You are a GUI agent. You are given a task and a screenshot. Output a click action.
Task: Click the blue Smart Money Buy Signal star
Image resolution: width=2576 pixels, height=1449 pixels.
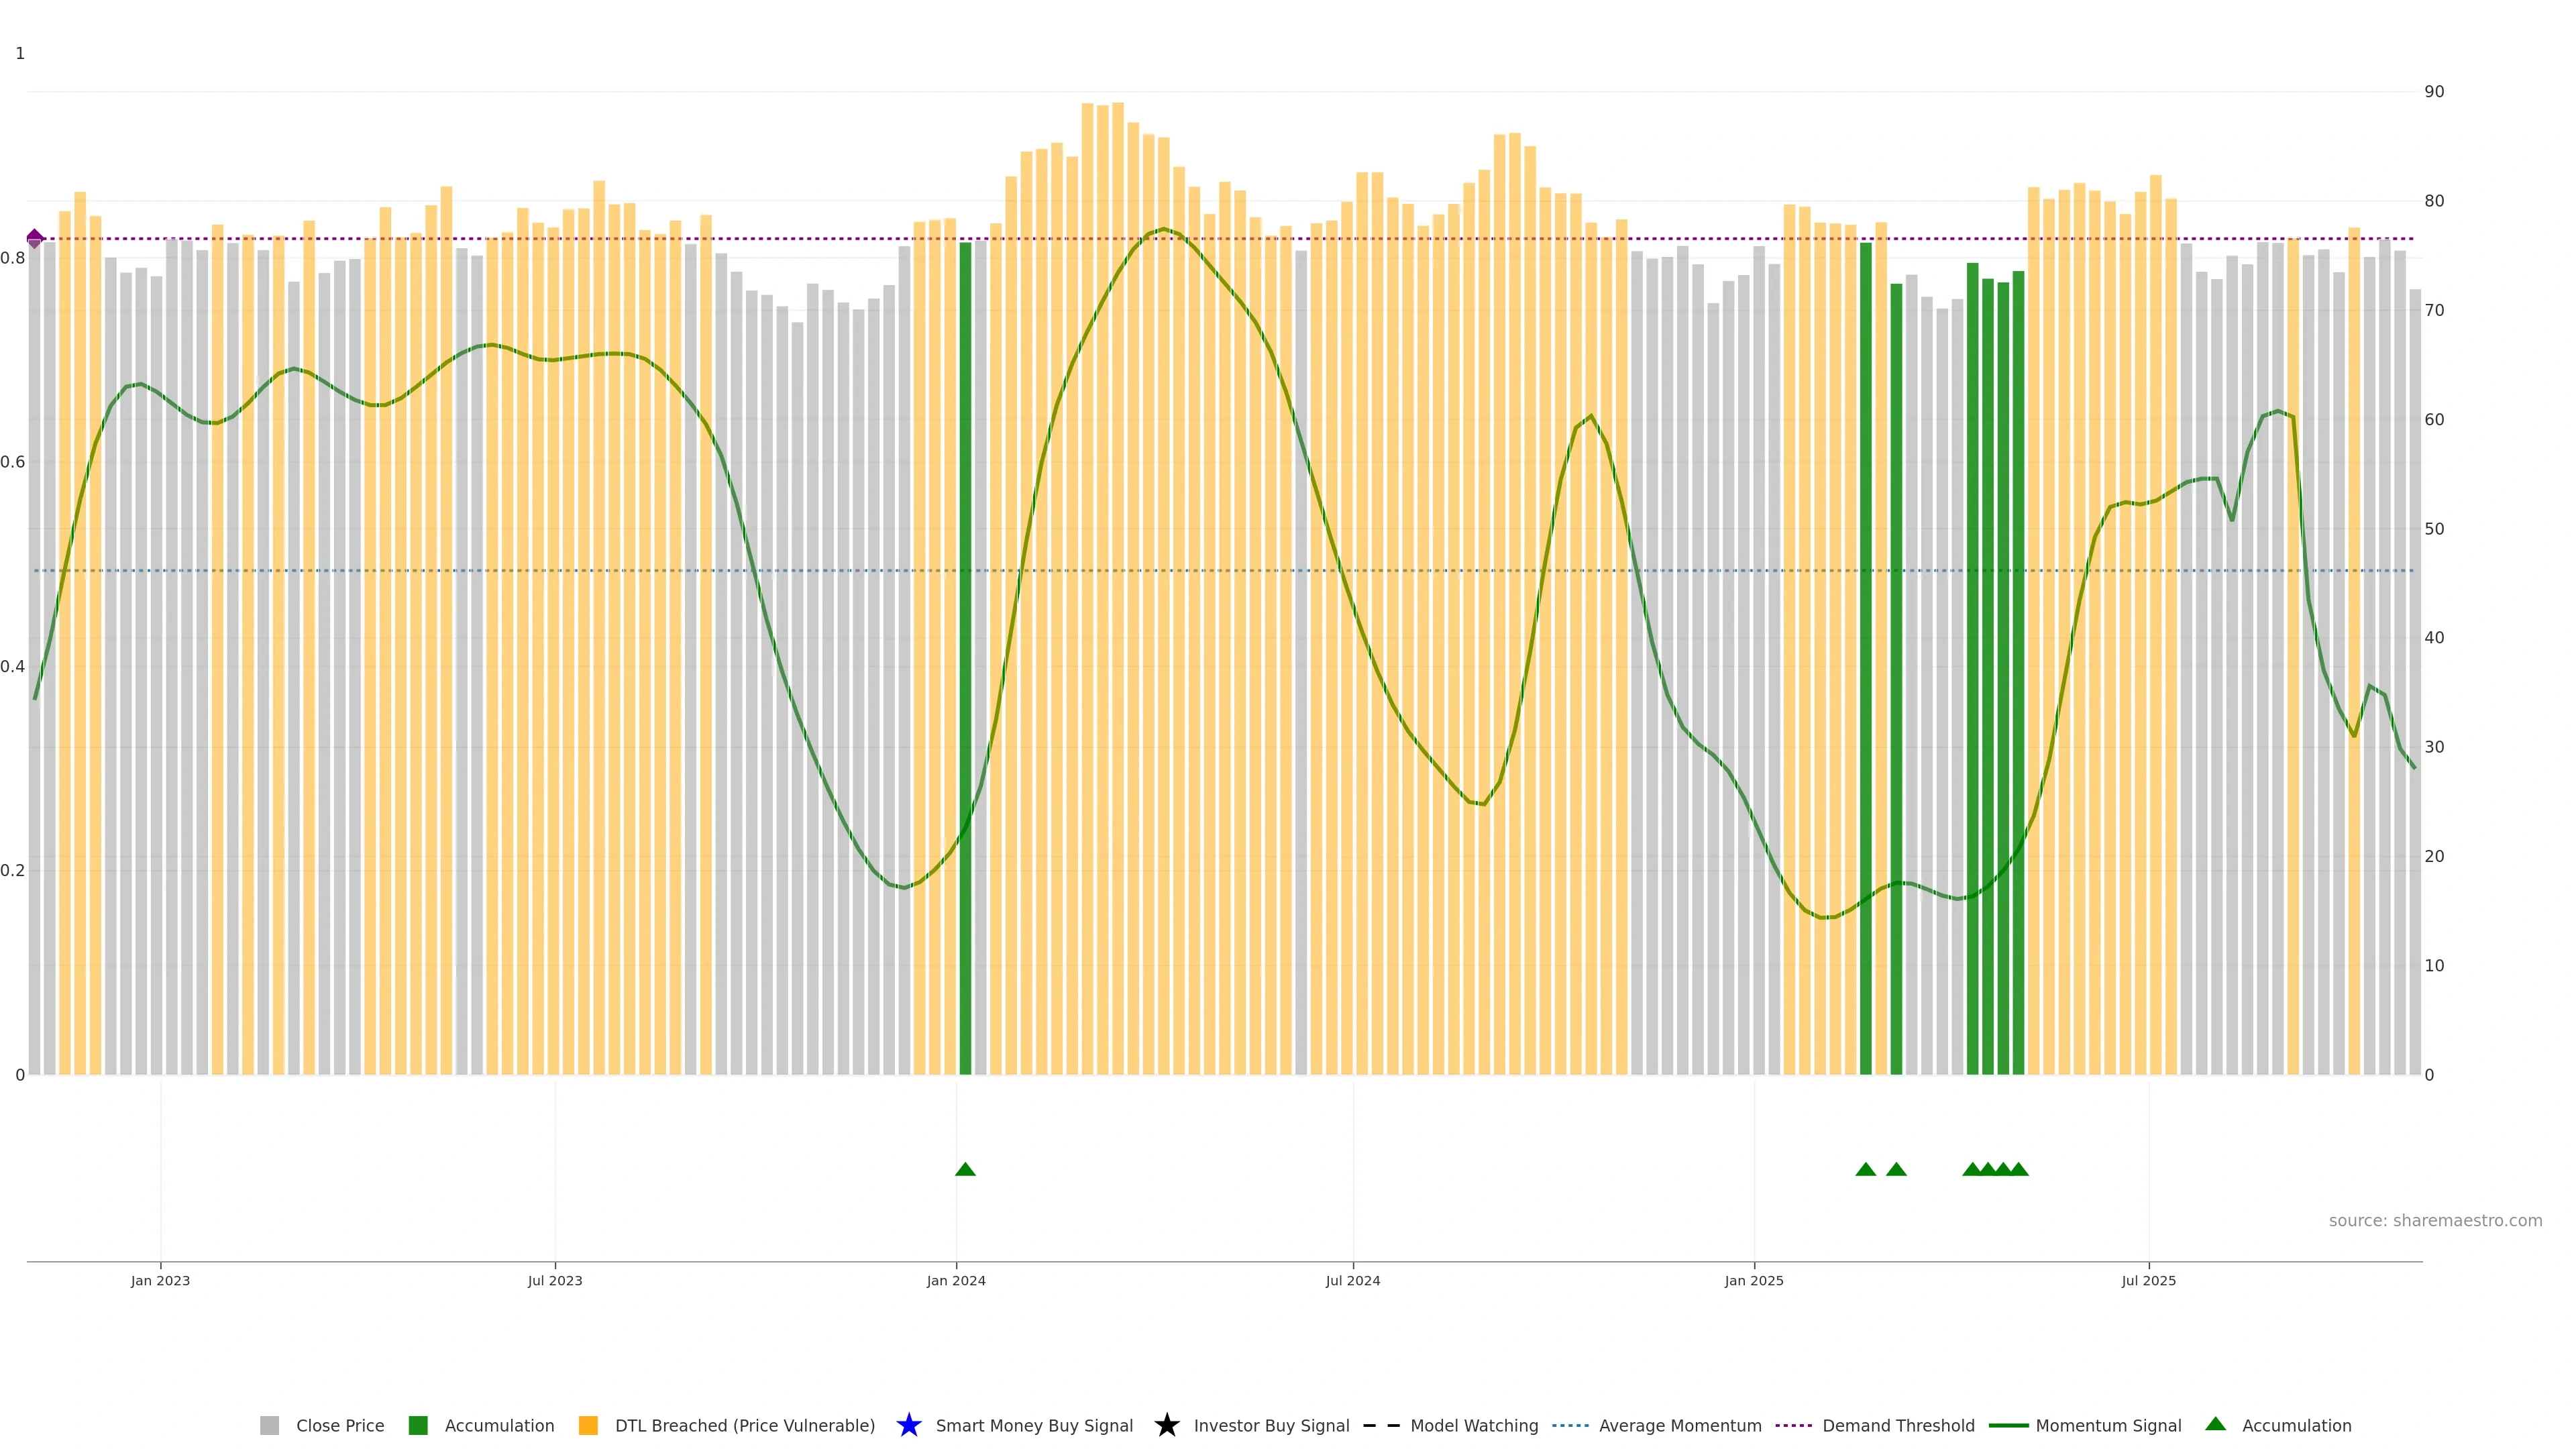point(908,1426)
